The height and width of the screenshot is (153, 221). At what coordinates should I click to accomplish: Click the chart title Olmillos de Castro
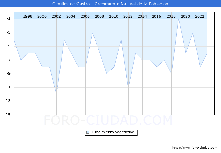pyautogui.click(x=71, y=4)
